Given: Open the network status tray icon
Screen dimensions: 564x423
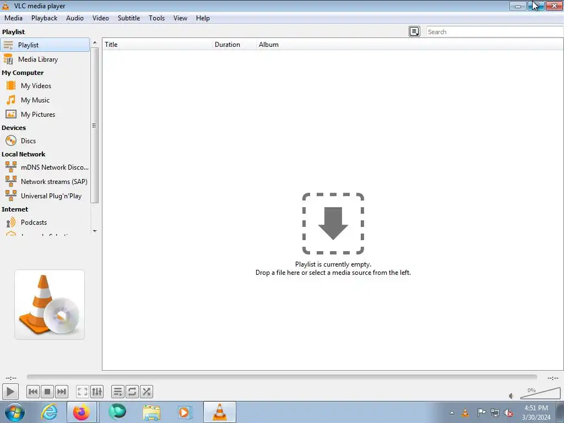Looking at the screenshot, I should 495,413.
